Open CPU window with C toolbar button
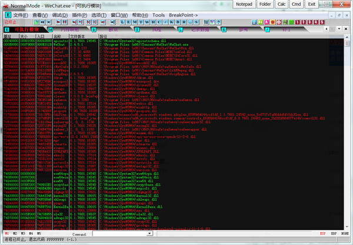The height and width of the screenshot is (245, 353). [159, 22]
